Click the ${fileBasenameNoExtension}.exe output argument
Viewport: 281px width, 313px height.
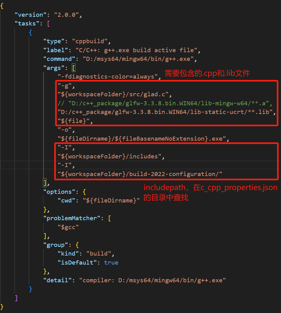click(x=142, y=138)
